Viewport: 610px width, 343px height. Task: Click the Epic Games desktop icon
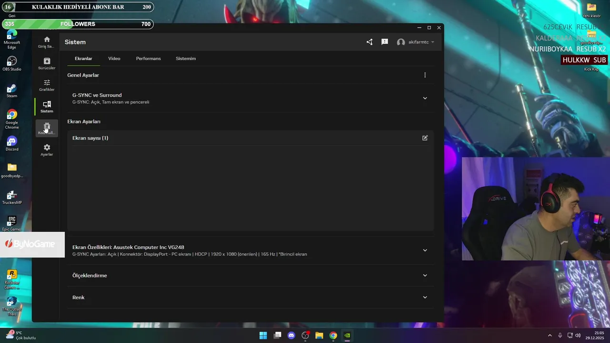point(12,223)
